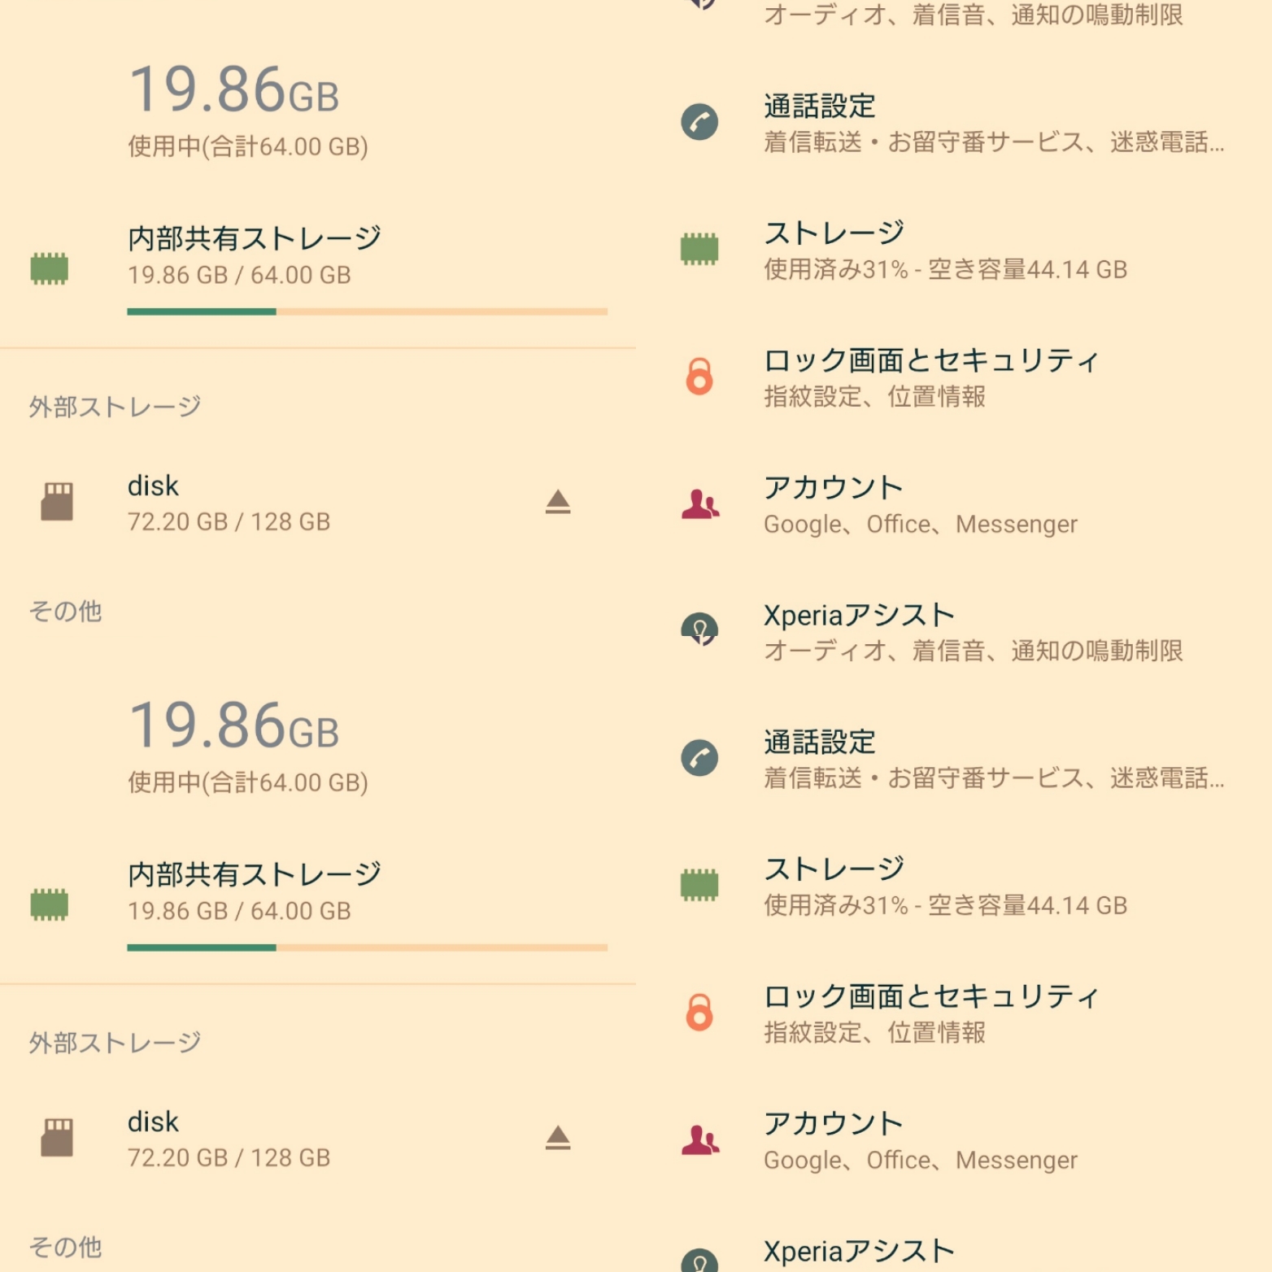Tap the lower call settings phone icon
This screenshot has height=1272, width=1272.
699,759
